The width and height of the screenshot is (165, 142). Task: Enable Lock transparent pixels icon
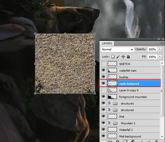point(113,57)
